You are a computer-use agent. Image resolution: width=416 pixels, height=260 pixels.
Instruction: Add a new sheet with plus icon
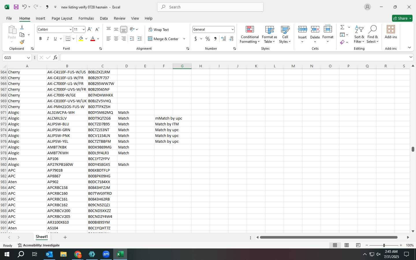tap(65, 237)
